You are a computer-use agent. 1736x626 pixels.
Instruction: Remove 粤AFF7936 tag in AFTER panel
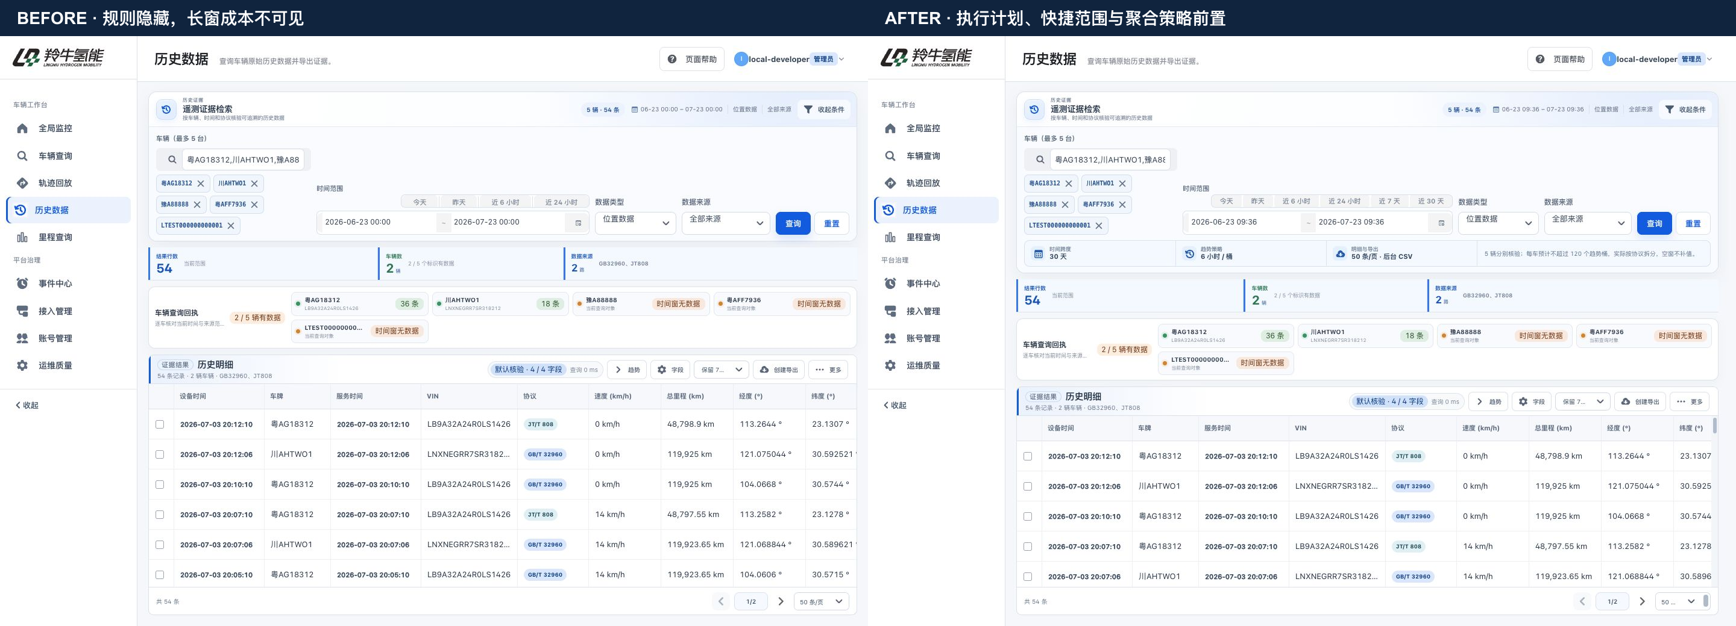click(1122, 205)
